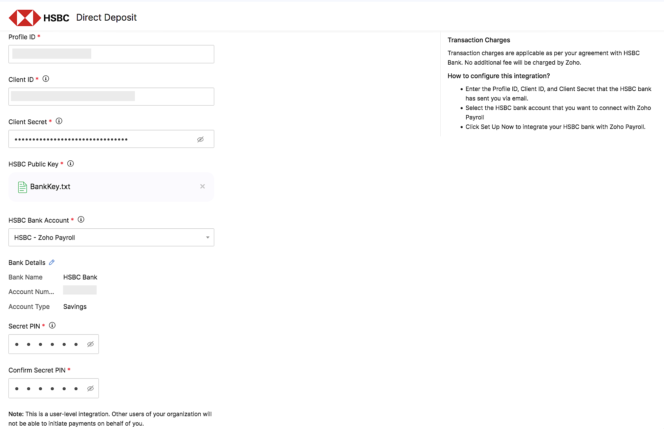
Task: Remove the uploaded BankKey.txt file
Action: (202, 186)
